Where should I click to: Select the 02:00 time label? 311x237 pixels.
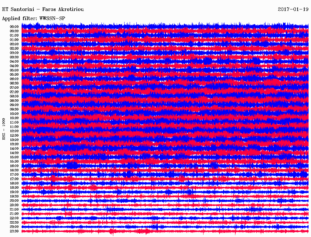click(14, 44)
